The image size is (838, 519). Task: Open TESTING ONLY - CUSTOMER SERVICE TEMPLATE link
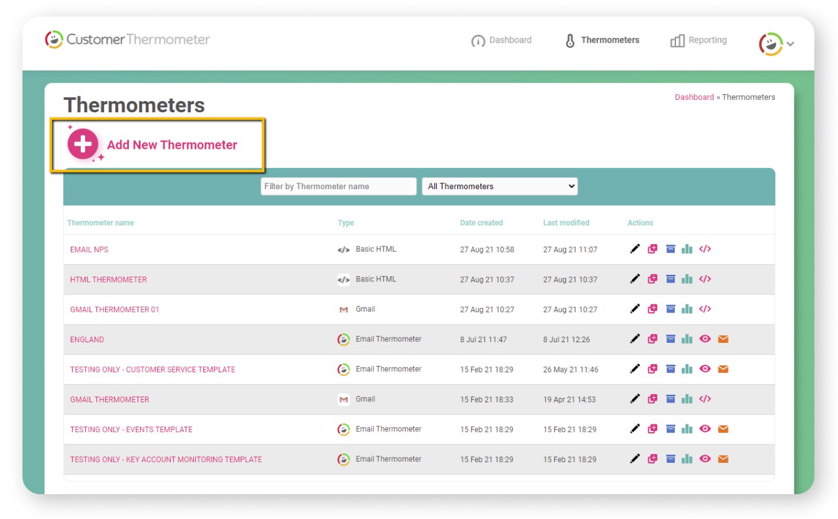pyautogui.click(x=152, y=369)
